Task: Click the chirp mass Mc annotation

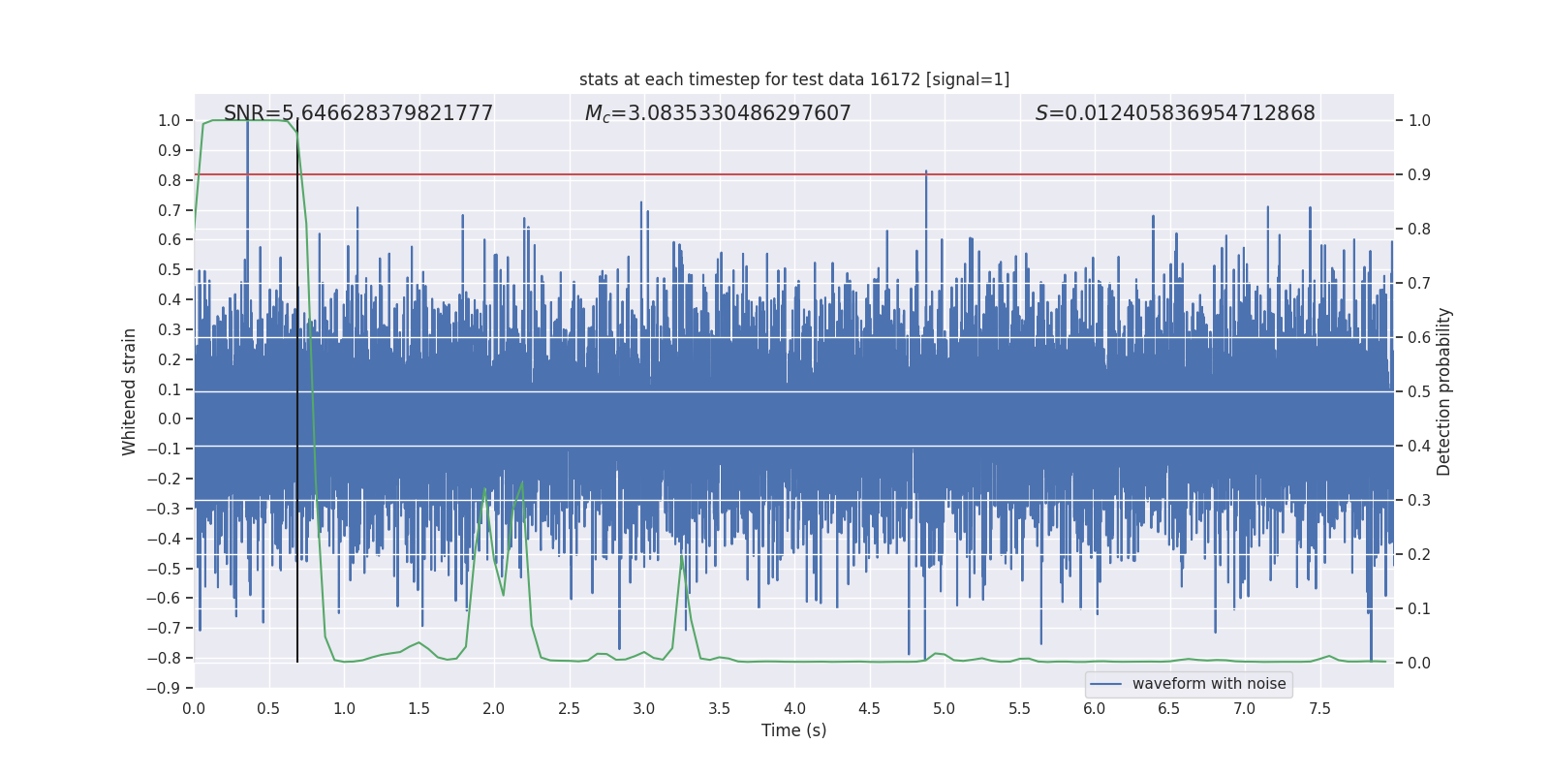Action: [x=717, y=113]
